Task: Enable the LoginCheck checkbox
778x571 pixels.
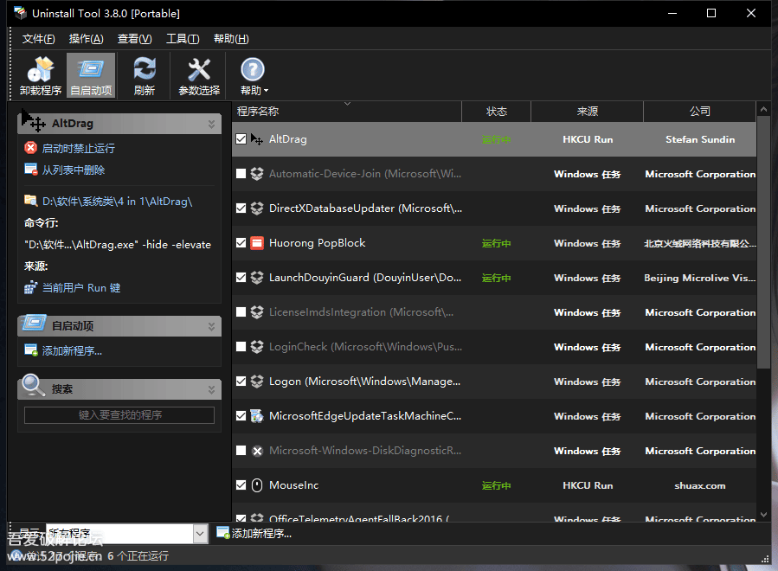Action: [x=241, y=346]
